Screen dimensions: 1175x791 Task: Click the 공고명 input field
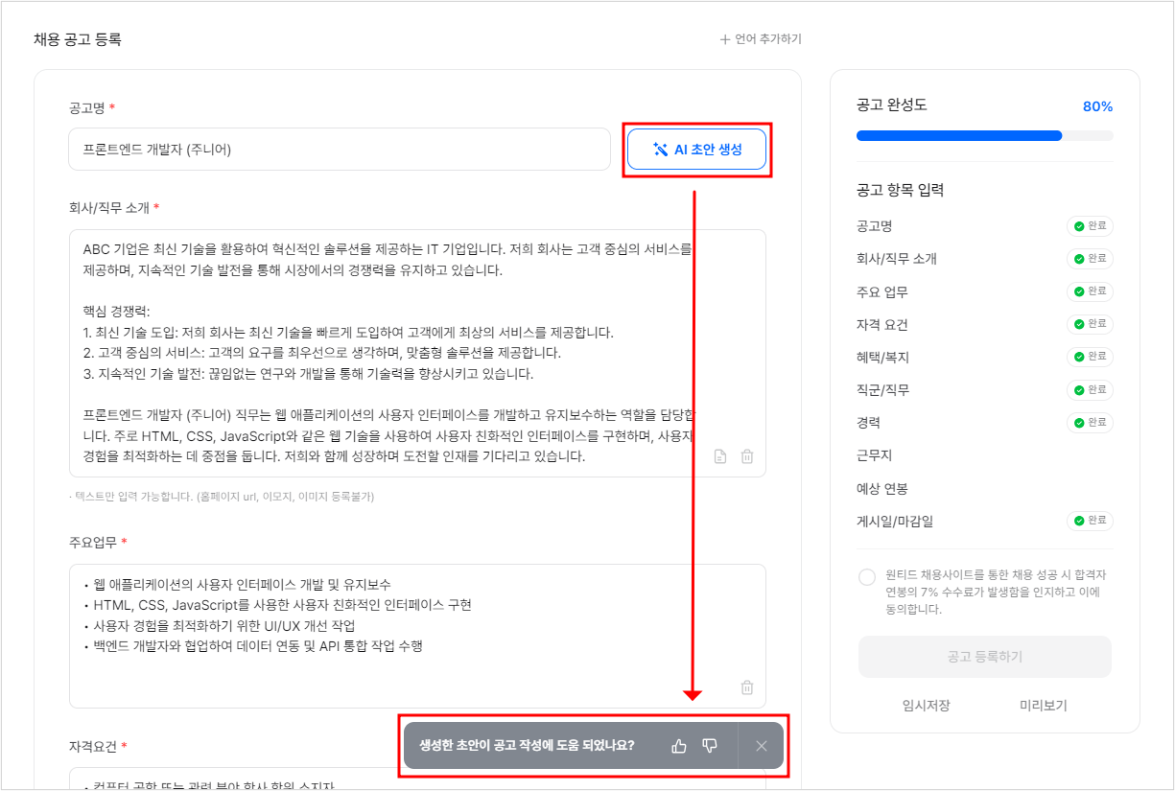tap(340, 150)
